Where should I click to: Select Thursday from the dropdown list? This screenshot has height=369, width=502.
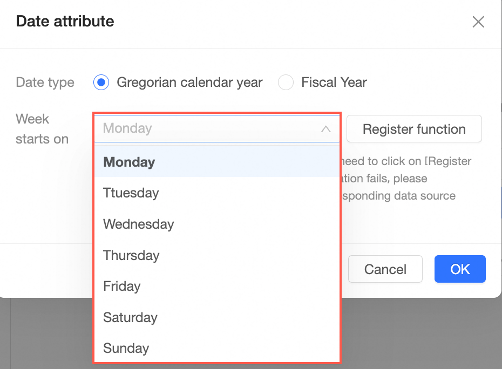(x=131, y=255)
